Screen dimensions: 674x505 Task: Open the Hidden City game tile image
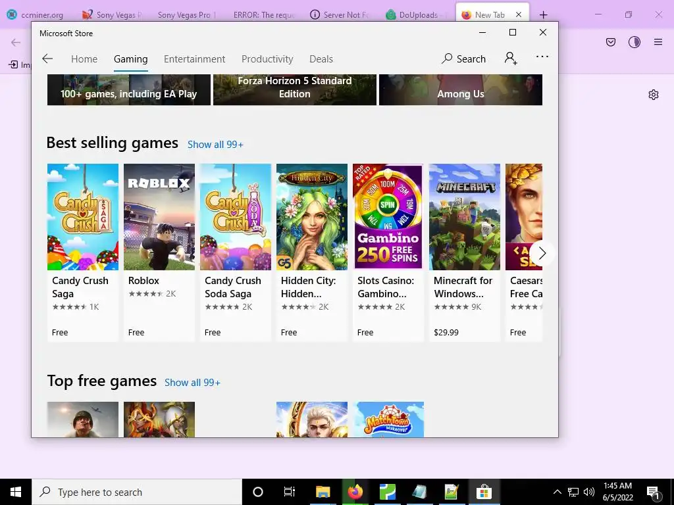[311, 217]
